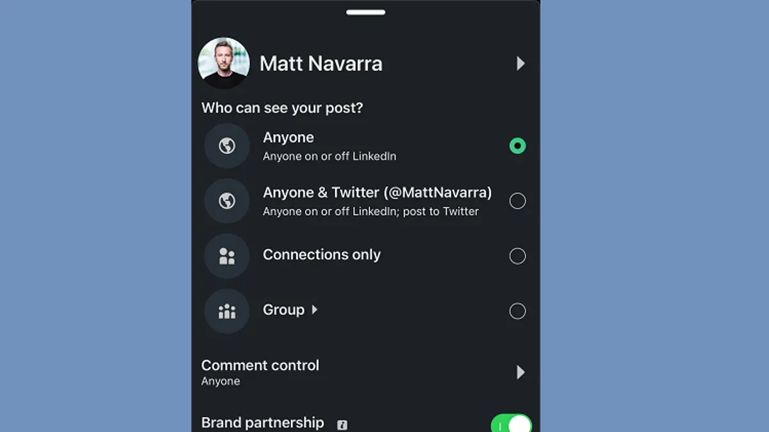This screenshot has height=432, width=769.
Task: Click the Matt Navarra name
Action: click(321, 63)
